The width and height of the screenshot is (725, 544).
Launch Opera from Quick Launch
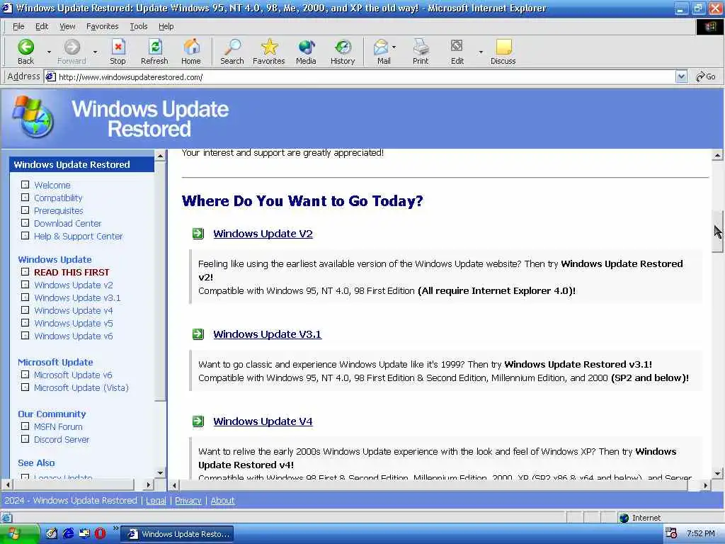[x=100, y=533]
